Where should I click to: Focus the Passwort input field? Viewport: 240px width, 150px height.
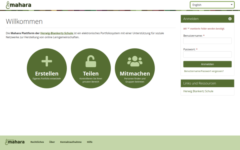click(x=207, y=54)
